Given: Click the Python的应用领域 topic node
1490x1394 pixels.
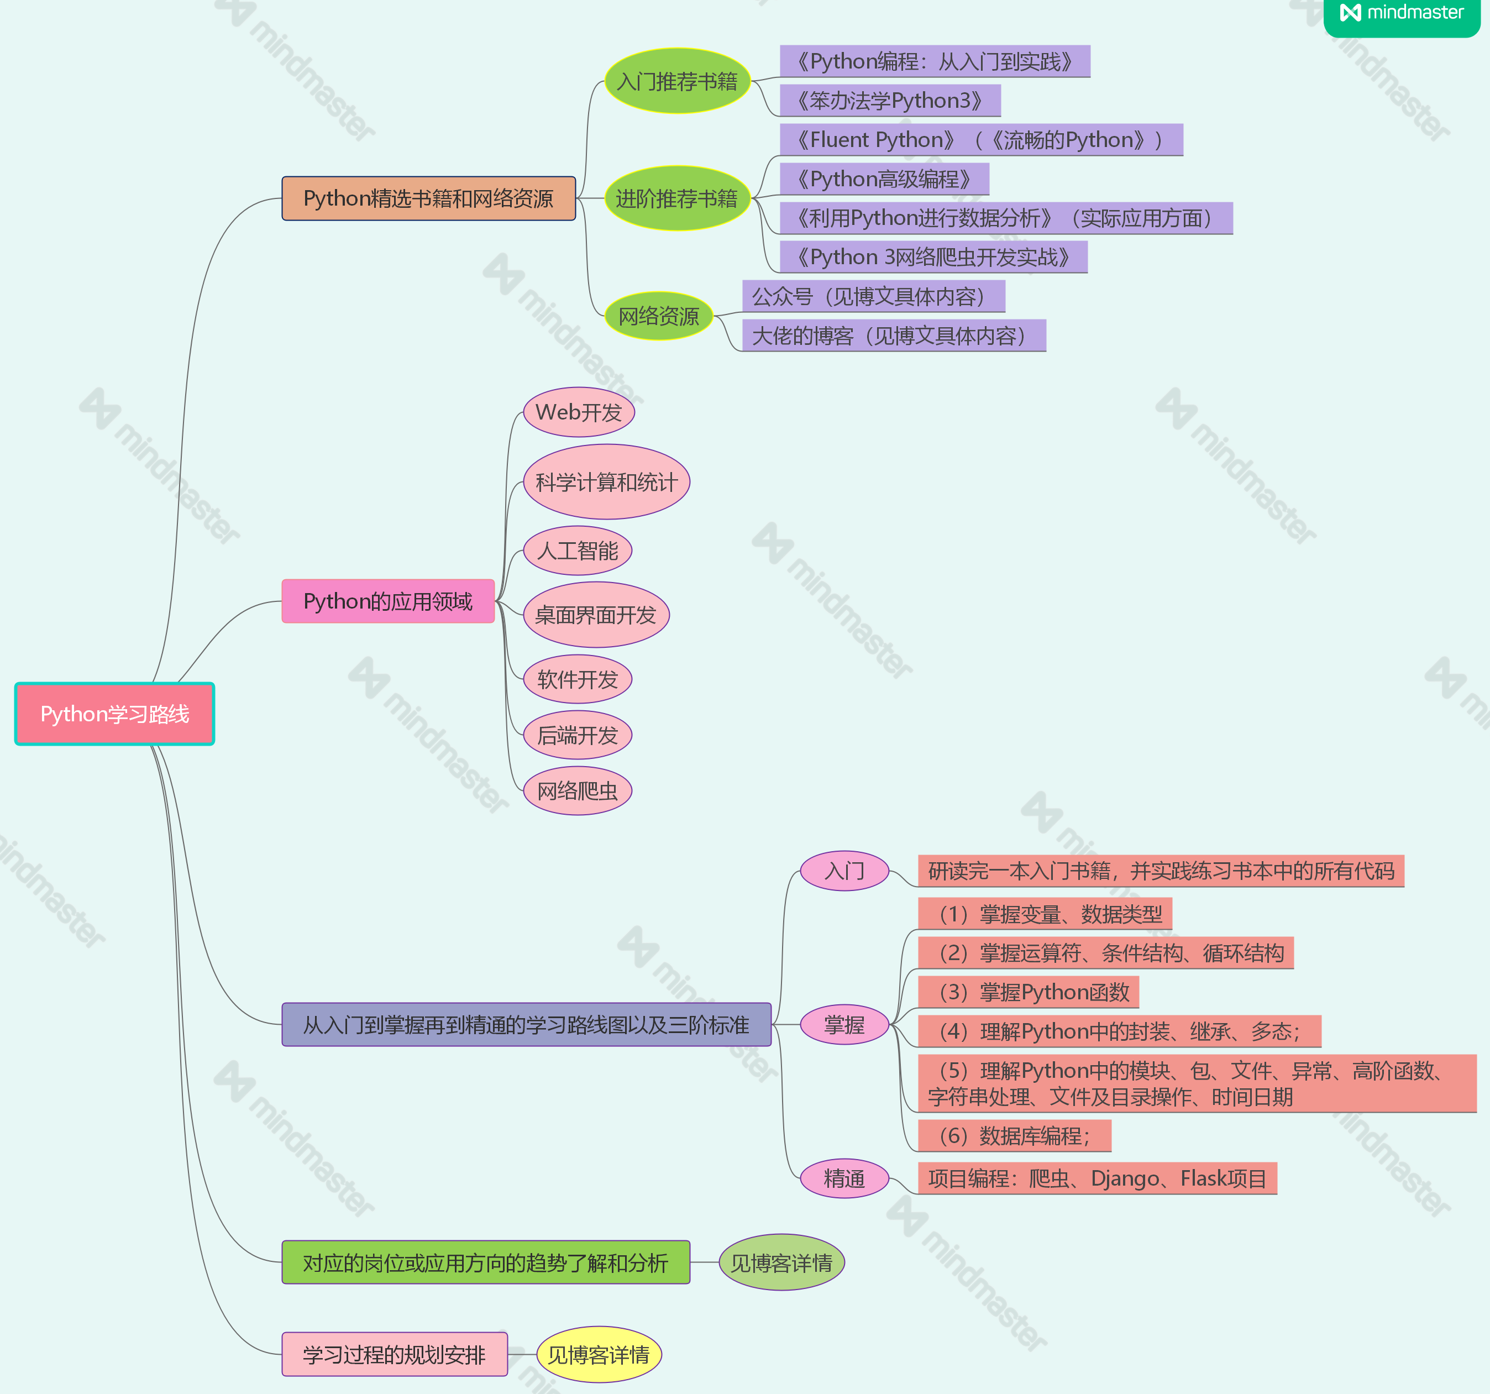Looking at the screenshot, I should click(x=387, y=601).
